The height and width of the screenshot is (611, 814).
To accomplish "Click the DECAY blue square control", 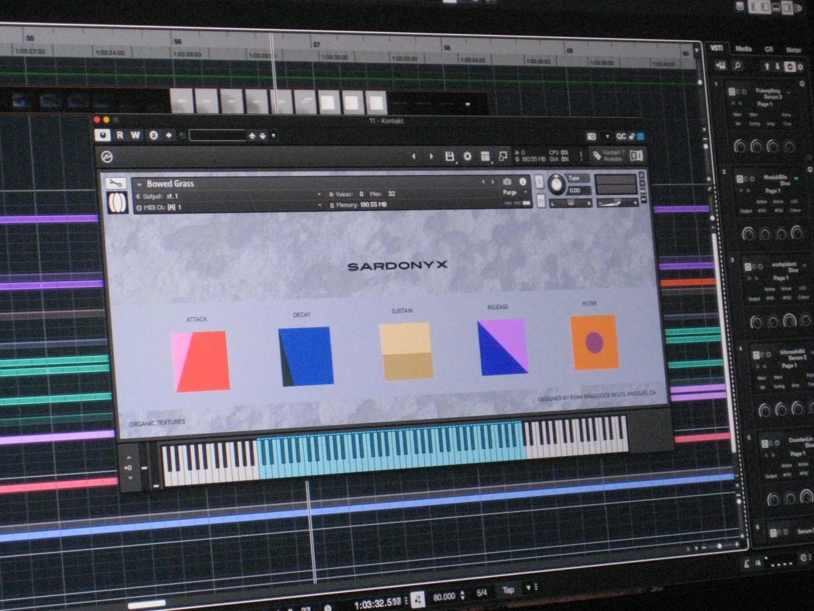I will click(306, 356).
